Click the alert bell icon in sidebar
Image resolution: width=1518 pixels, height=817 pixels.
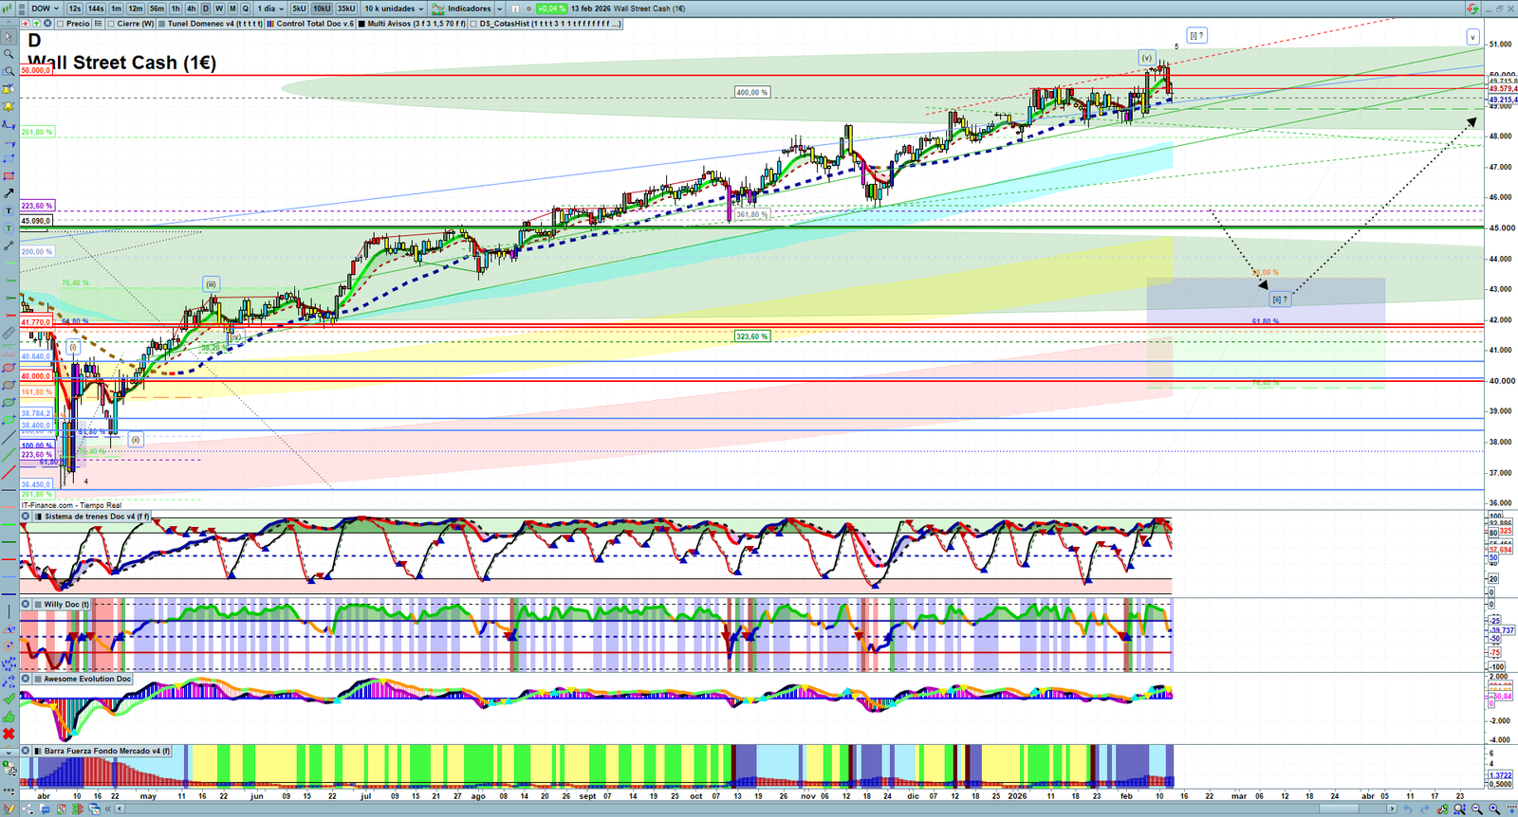(9, 106)
